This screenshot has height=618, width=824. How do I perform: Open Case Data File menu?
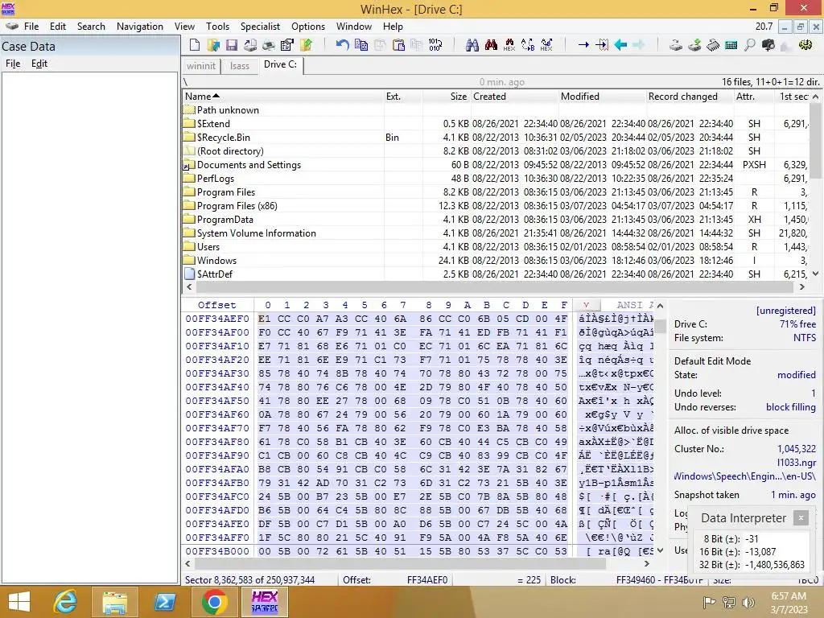click(13, 64)
